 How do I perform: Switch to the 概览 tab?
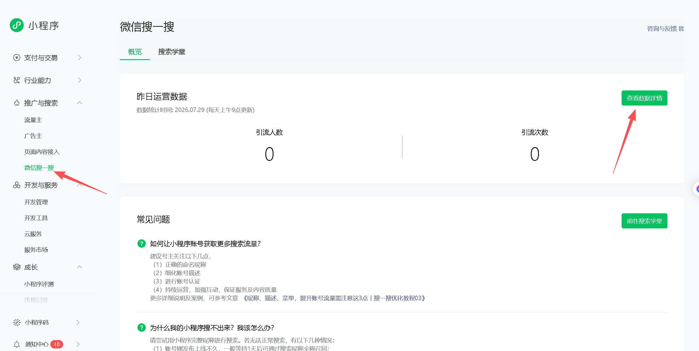(135, 52)
